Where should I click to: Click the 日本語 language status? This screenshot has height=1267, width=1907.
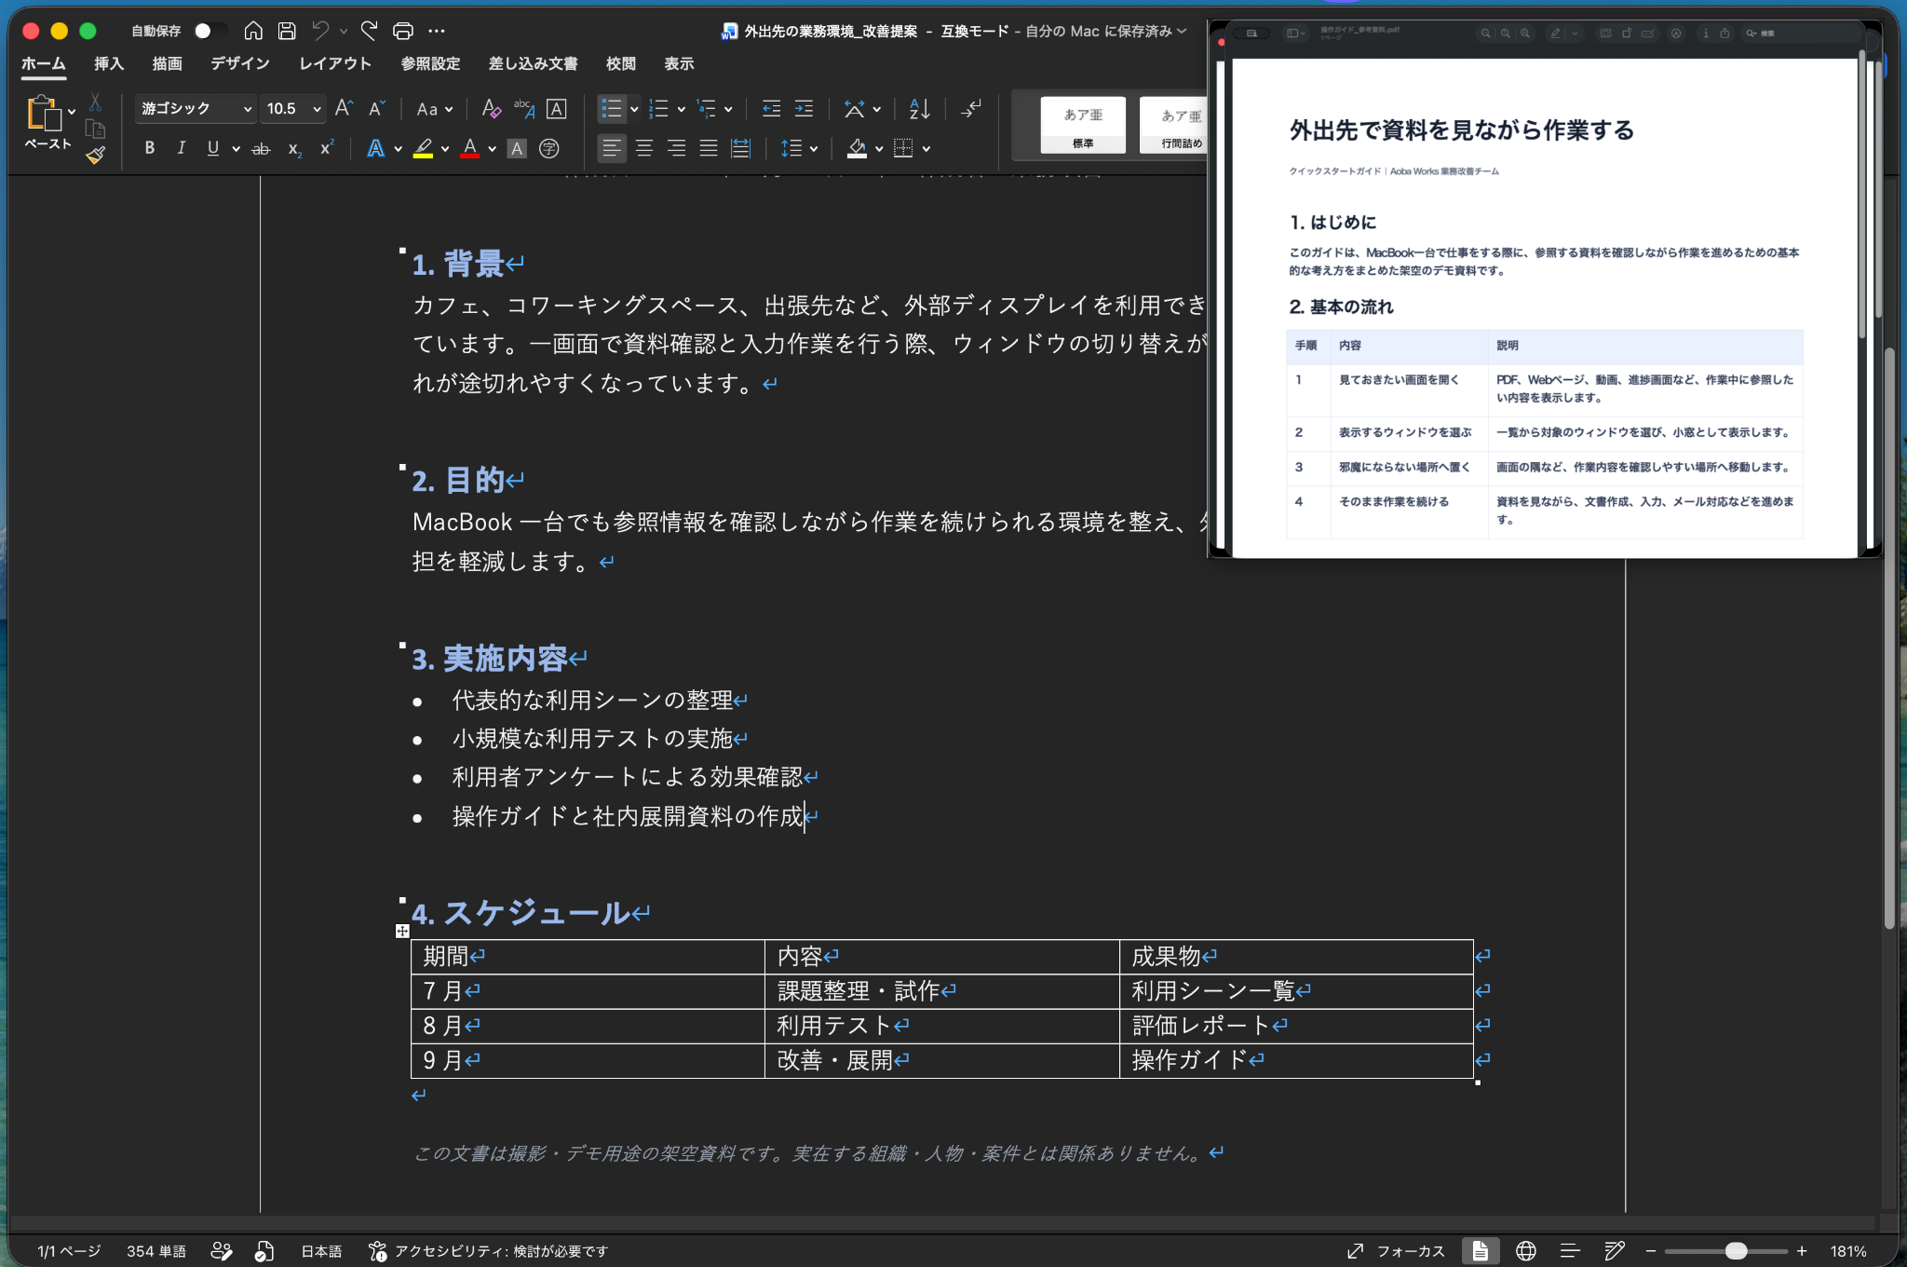[321, 1251]
